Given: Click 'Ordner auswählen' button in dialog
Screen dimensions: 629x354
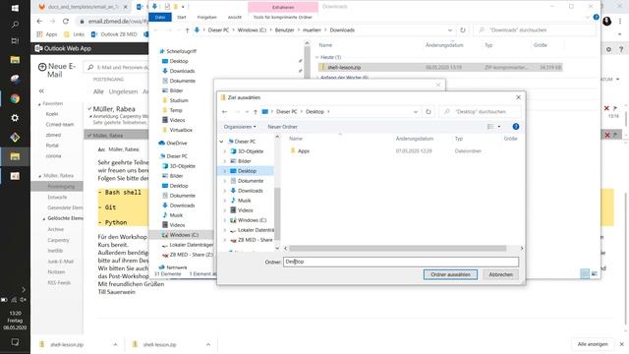Looking at the screenshot, I should pos(450,274).
